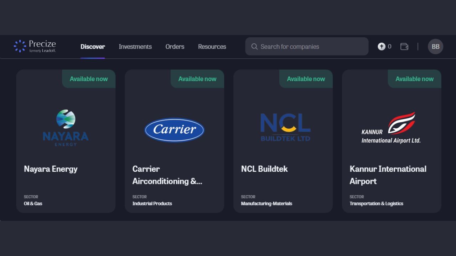
Task: Click the Precize logo
Action: pyautogui.click(x=35, y=46)
